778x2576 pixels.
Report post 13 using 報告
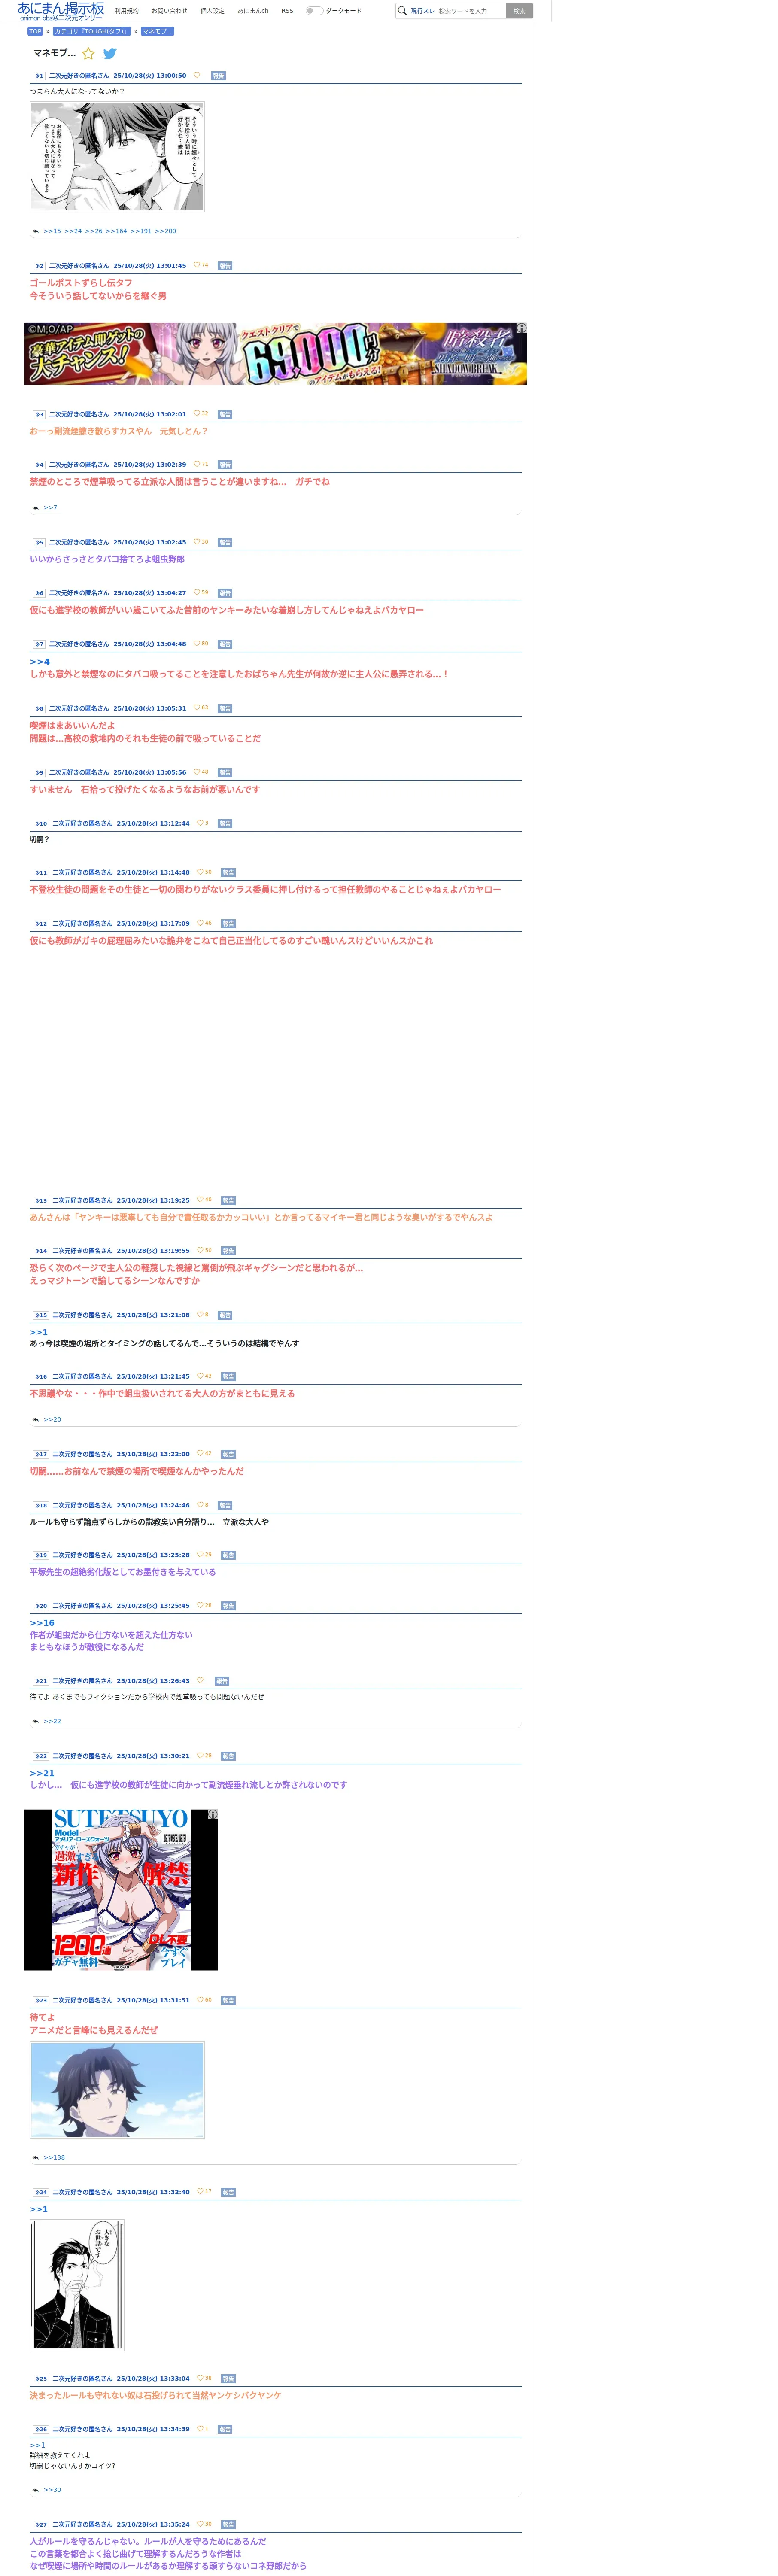[228, 1200]
